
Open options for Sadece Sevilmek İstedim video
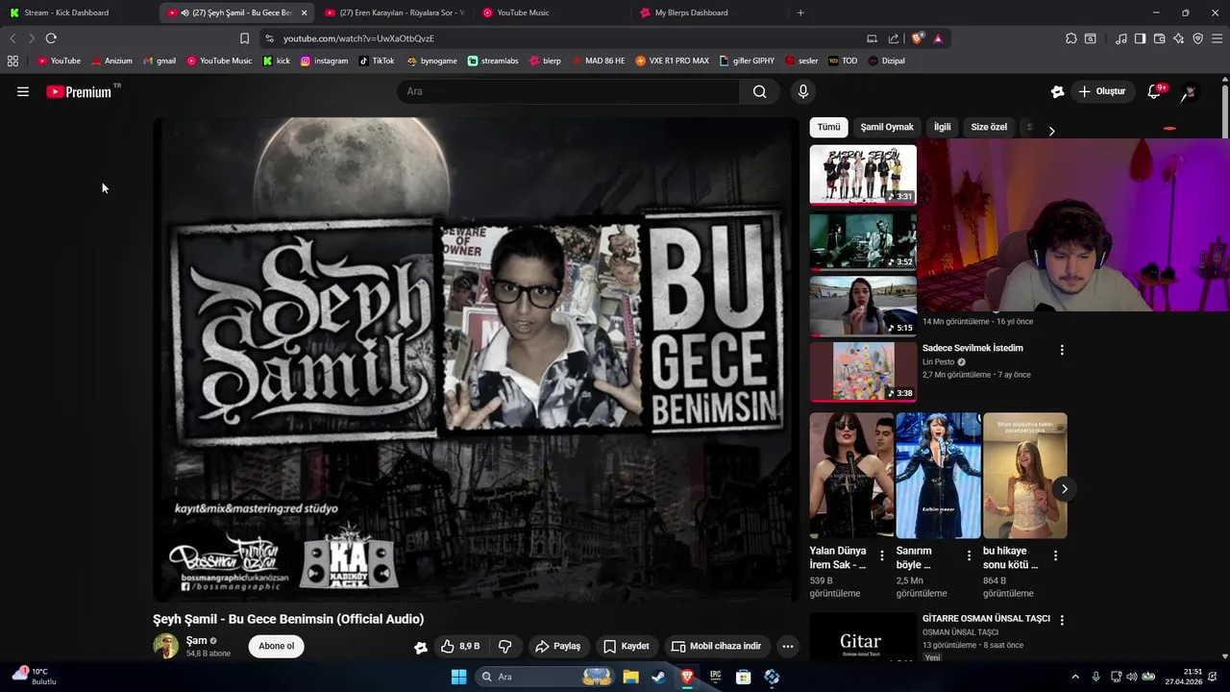point(1062,350)
